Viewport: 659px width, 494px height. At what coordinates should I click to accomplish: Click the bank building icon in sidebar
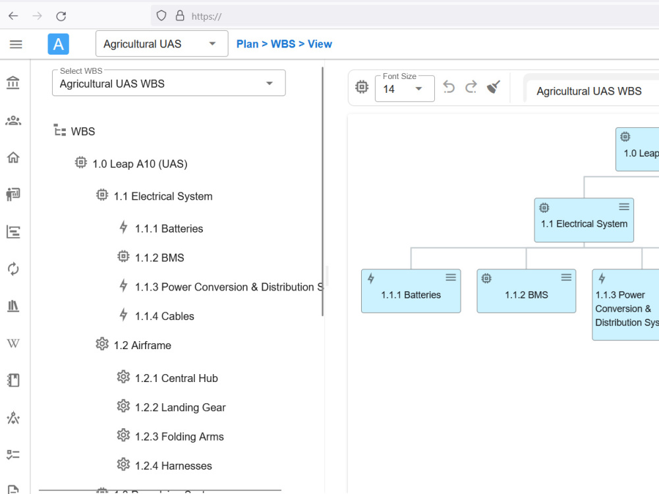click(x=13, y=83)
